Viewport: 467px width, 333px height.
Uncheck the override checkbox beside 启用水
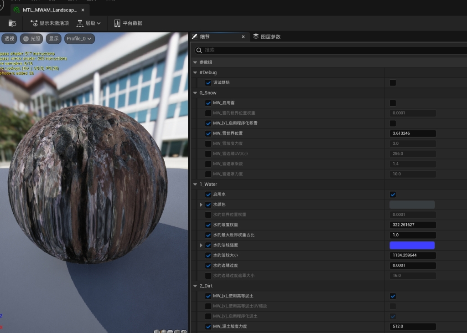[x=208, y=195]
